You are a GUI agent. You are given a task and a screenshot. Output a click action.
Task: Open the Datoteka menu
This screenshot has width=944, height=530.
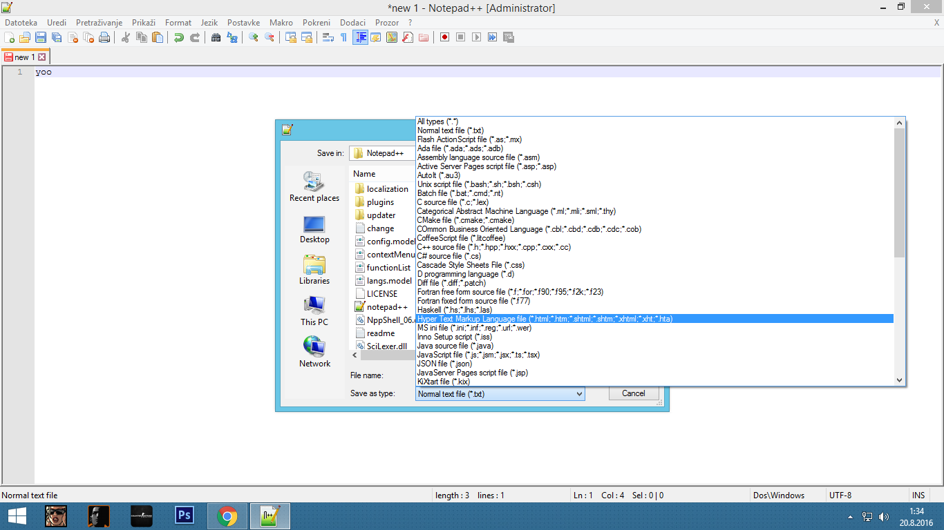pos(21,23)
